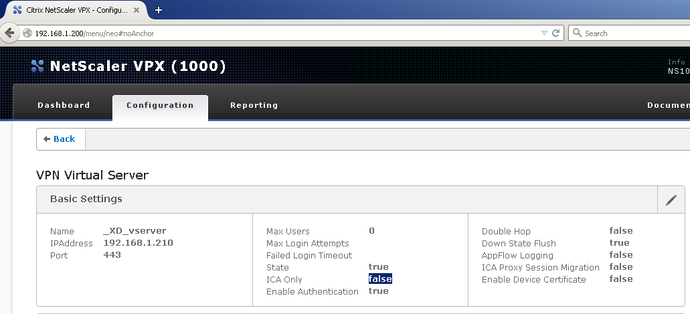Click the Max Users value 0
The image size is (690, 314).
(372, 231)
